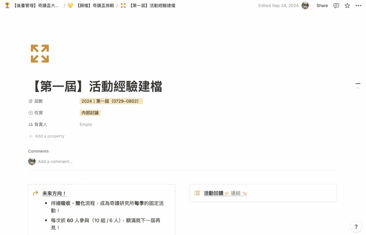Click the 未來方向 callout heading
The height and width of the screenshot is (235, 366).
tap(54, 193)
